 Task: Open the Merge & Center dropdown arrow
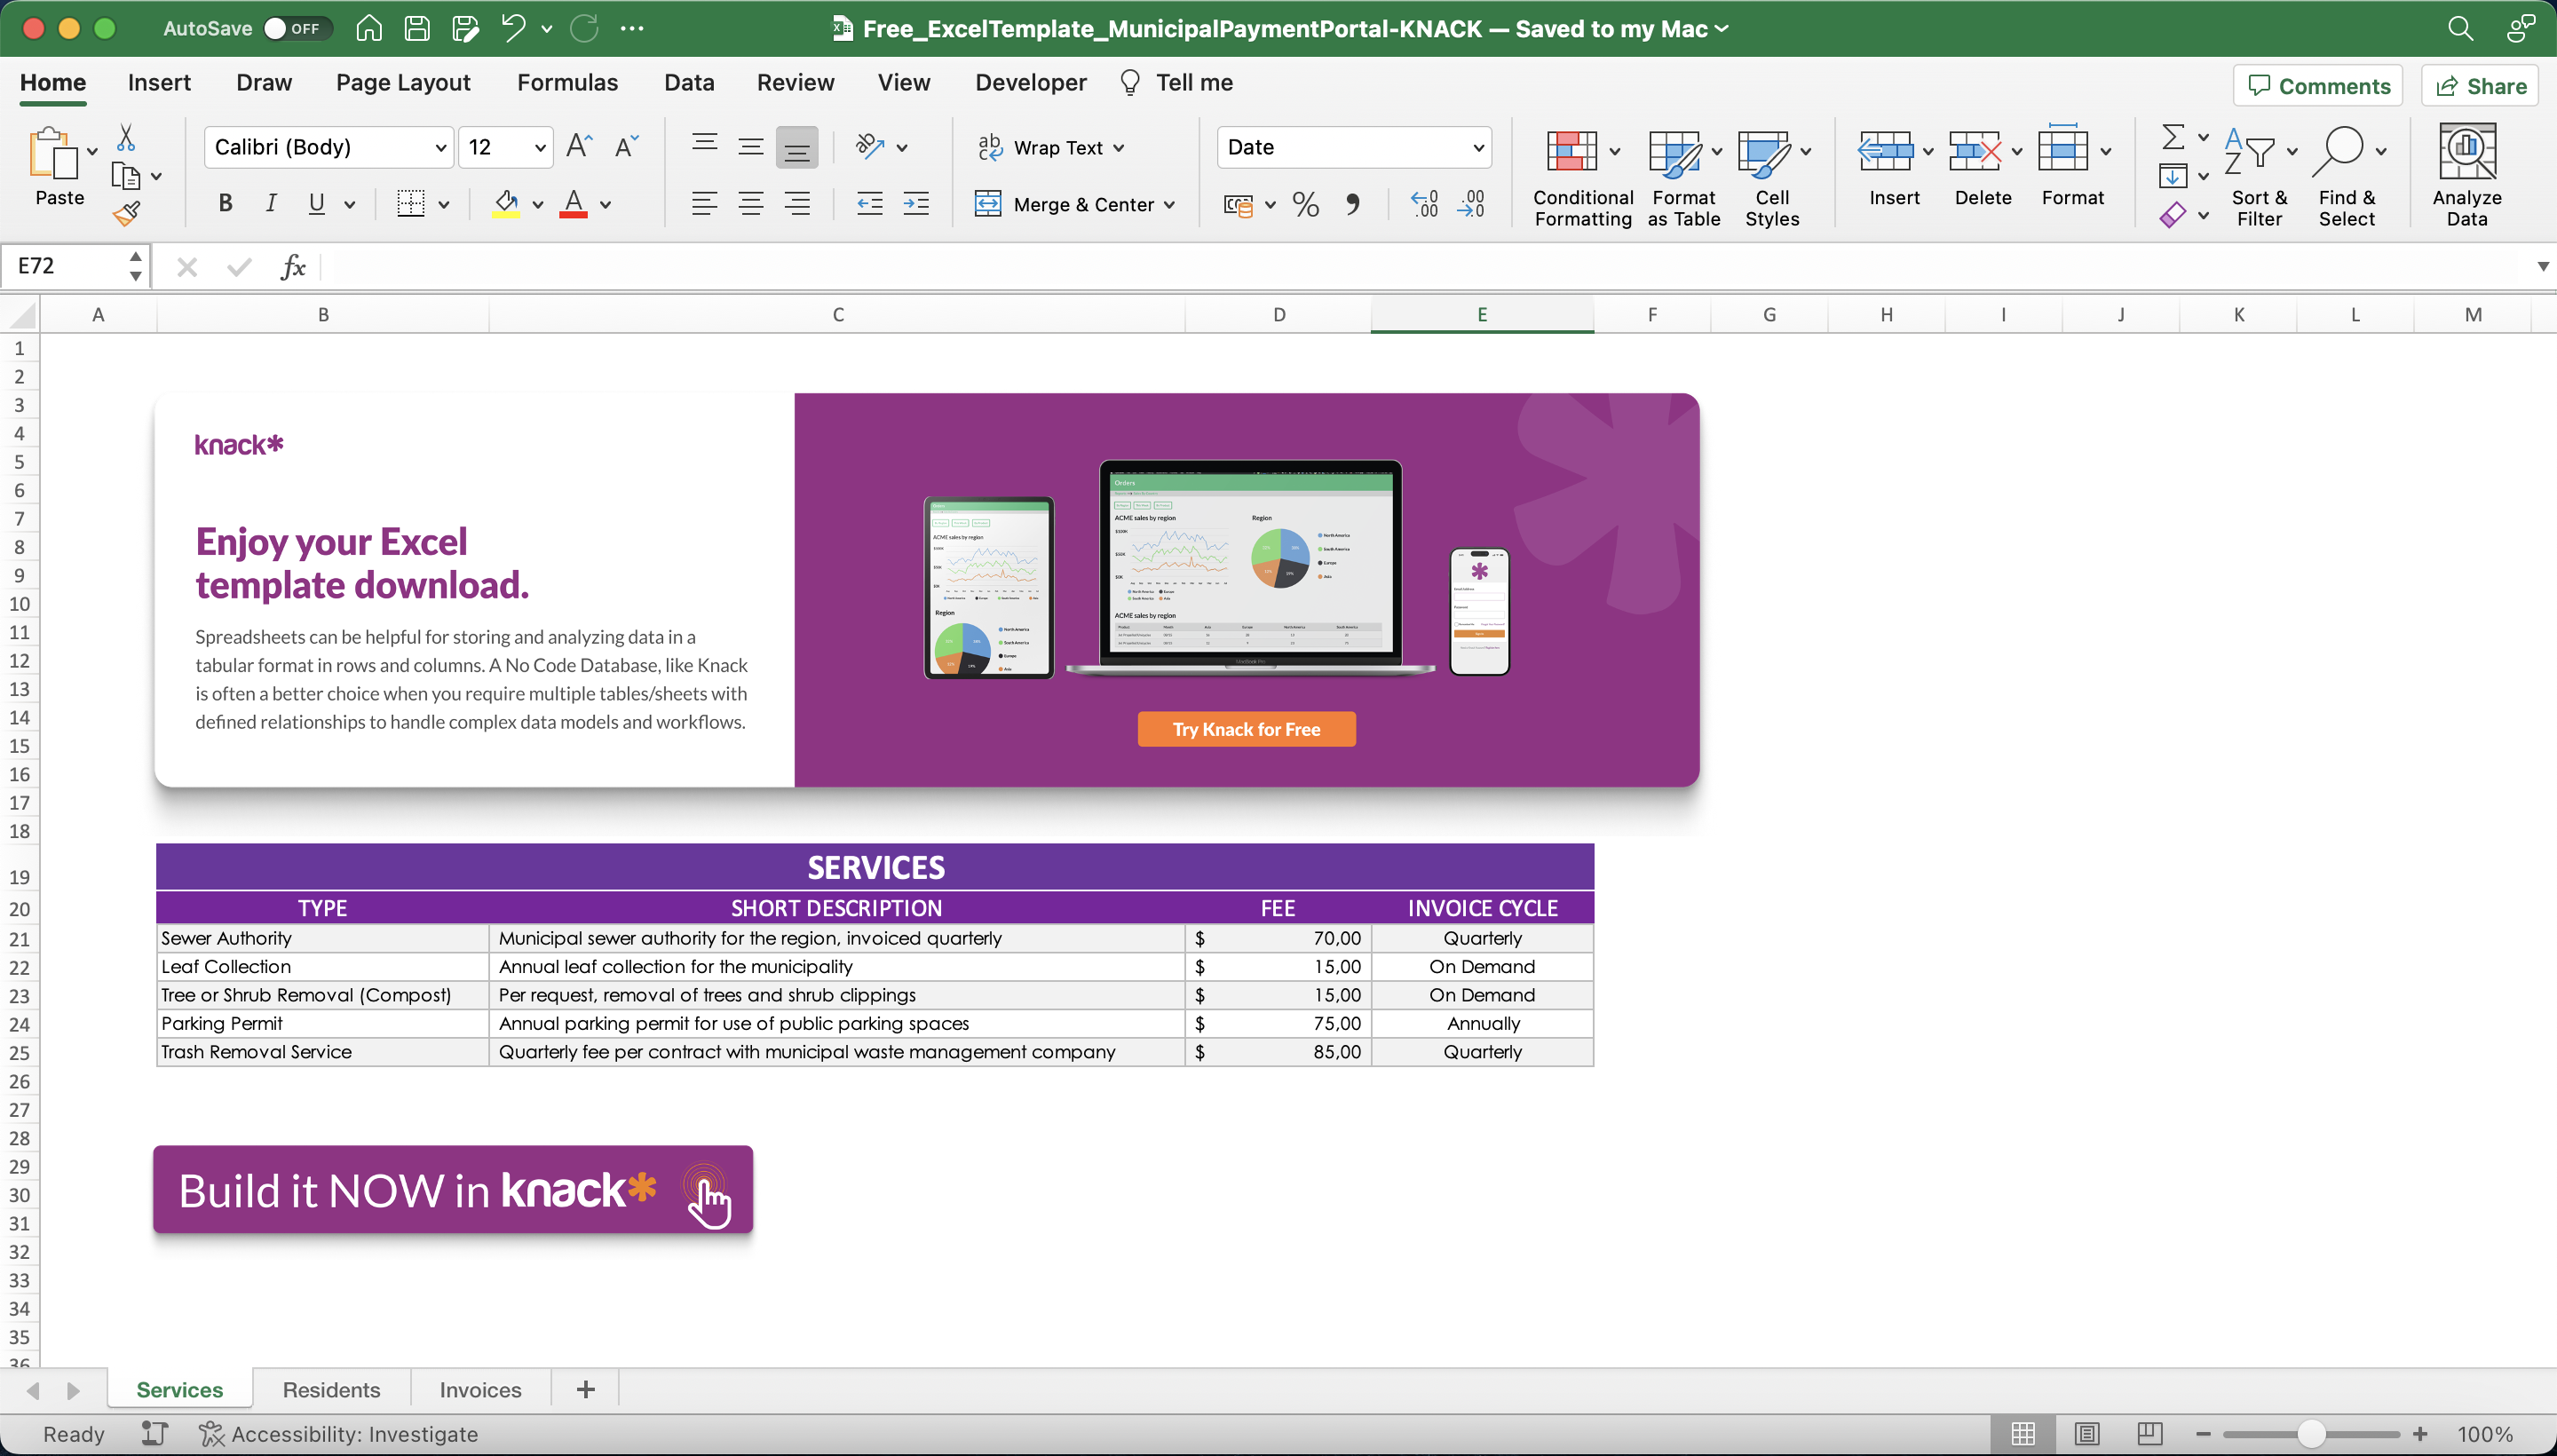tap(1169, 205)
